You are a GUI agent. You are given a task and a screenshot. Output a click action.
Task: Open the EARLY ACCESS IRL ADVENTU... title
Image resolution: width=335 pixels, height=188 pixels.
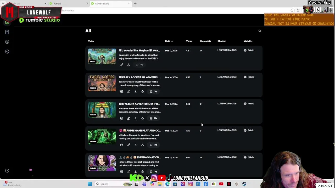coord(139,77)
